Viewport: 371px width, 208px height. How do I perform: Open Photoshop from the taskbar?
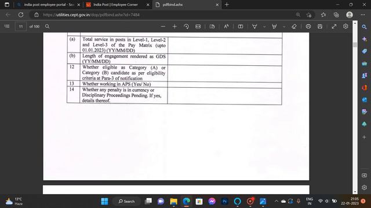pos(224,201)
